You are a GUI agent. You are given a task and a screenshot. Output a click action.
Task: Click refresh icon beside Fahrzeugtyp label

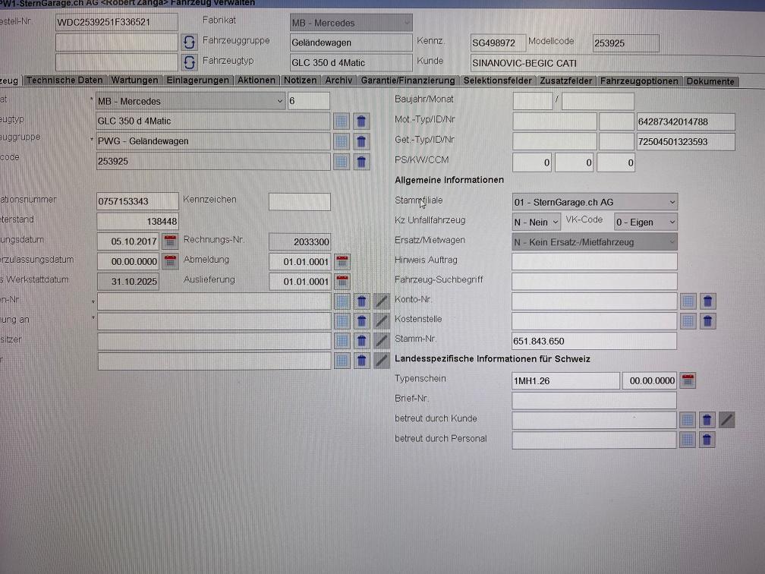click(x=190, y=62)
